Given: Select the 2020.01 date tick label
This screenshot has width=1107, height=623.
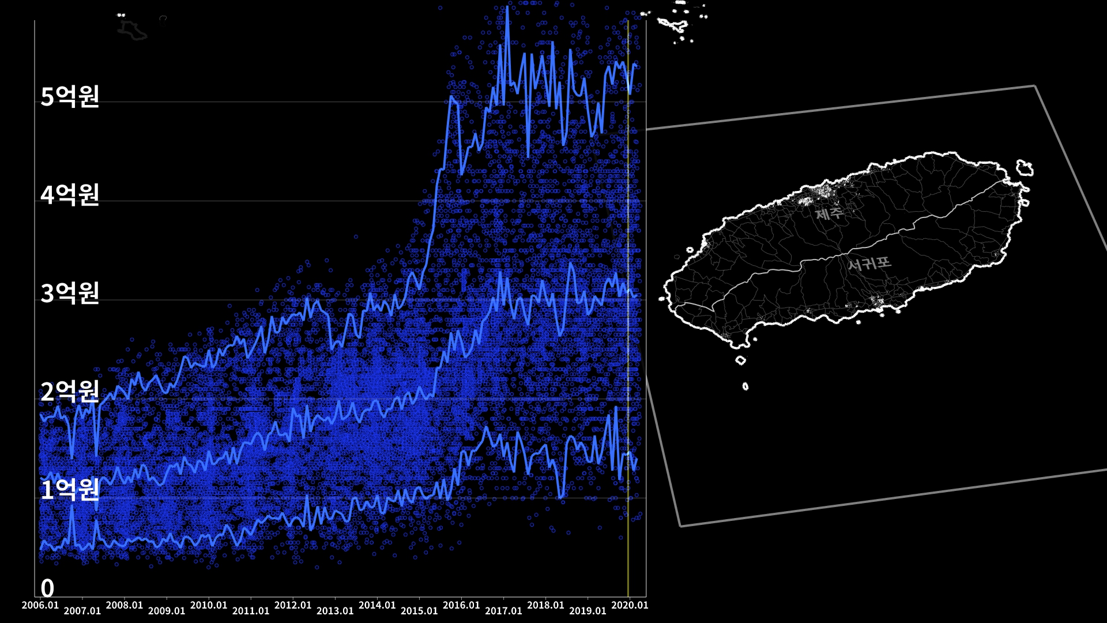Looking at the screenshot, I should pos(630,605).
